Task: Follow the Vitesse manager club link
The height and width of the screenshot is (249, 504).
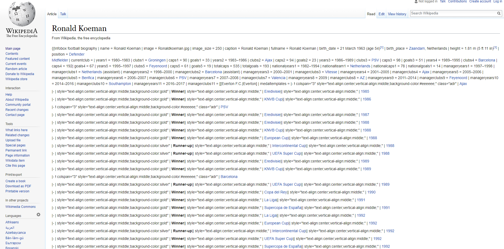Action: click(331, 72)
